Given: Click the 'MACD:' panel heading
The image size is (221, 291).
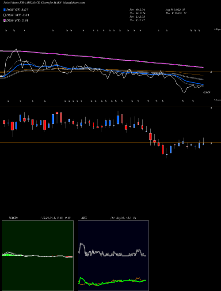Looking at the screenshot, I should point(13,218).
